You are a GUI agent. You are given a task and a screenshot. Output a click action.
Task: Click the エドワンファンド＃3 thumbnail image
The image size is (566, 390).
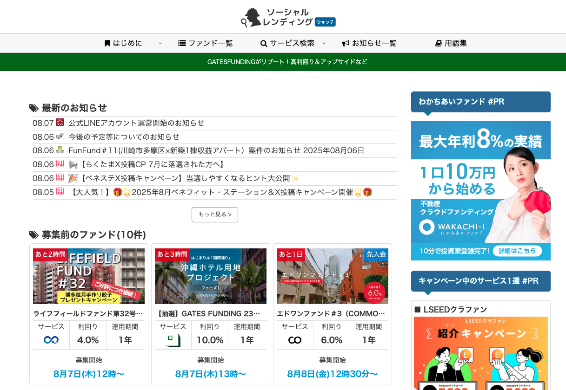pos(333,276)
